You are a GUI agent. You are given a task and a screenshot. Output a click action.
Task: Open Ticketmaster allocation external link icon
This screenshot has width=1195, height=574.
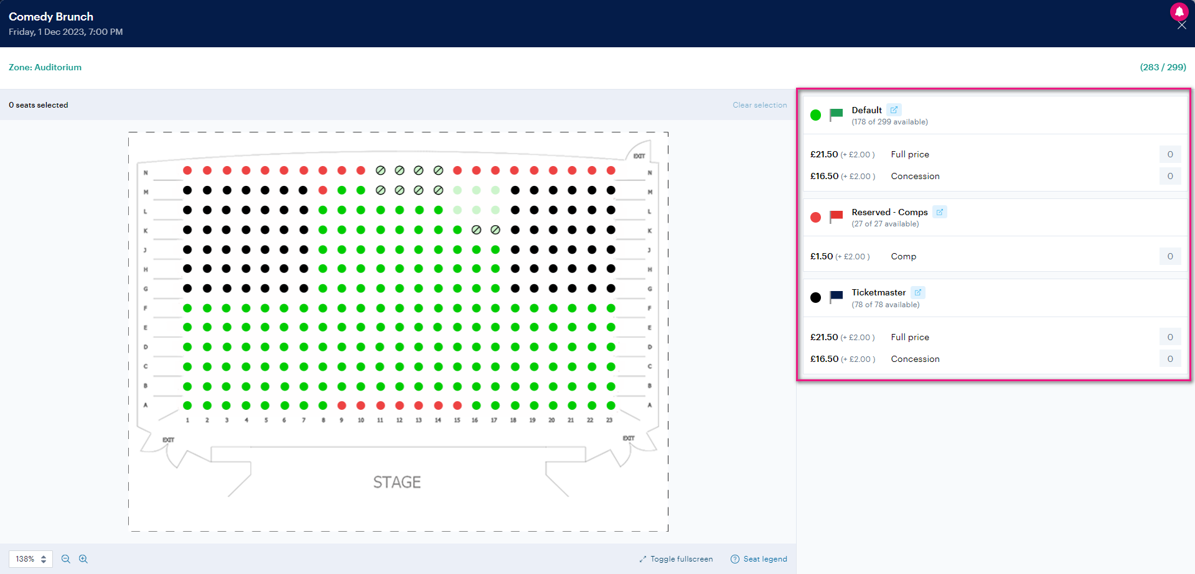(x=918, y=292)
